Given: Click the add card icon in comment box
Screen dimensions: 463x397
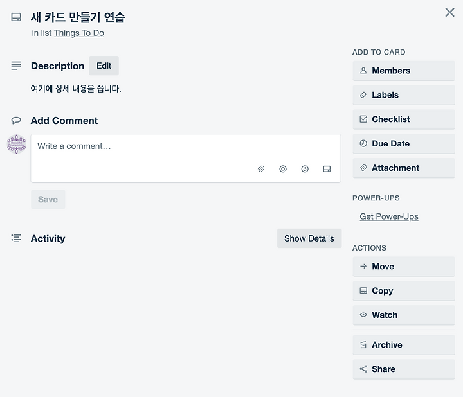Looking at the screenshot, I should pyautogui.click(x=327, y=169).
